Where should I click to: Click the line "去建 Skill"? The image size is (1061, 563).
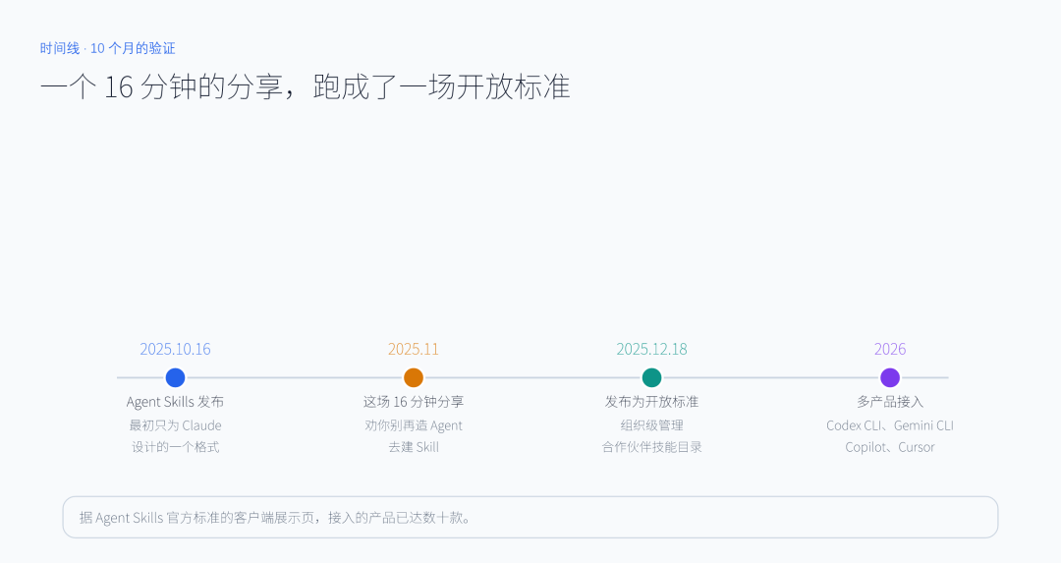(414, 447)
